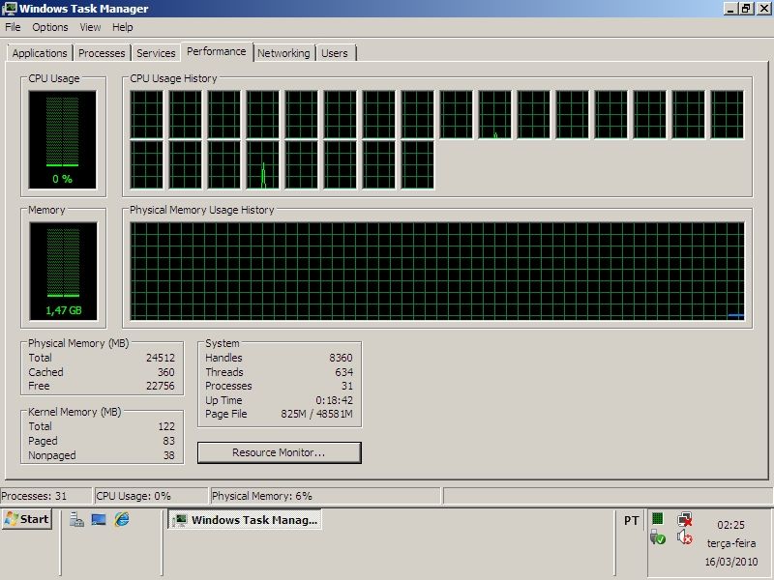Open the File menu

point(13,27)
